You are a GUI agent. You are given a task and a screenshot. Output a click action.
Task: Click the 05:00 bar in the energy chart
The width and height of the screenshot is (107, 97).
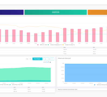[36, 38]
